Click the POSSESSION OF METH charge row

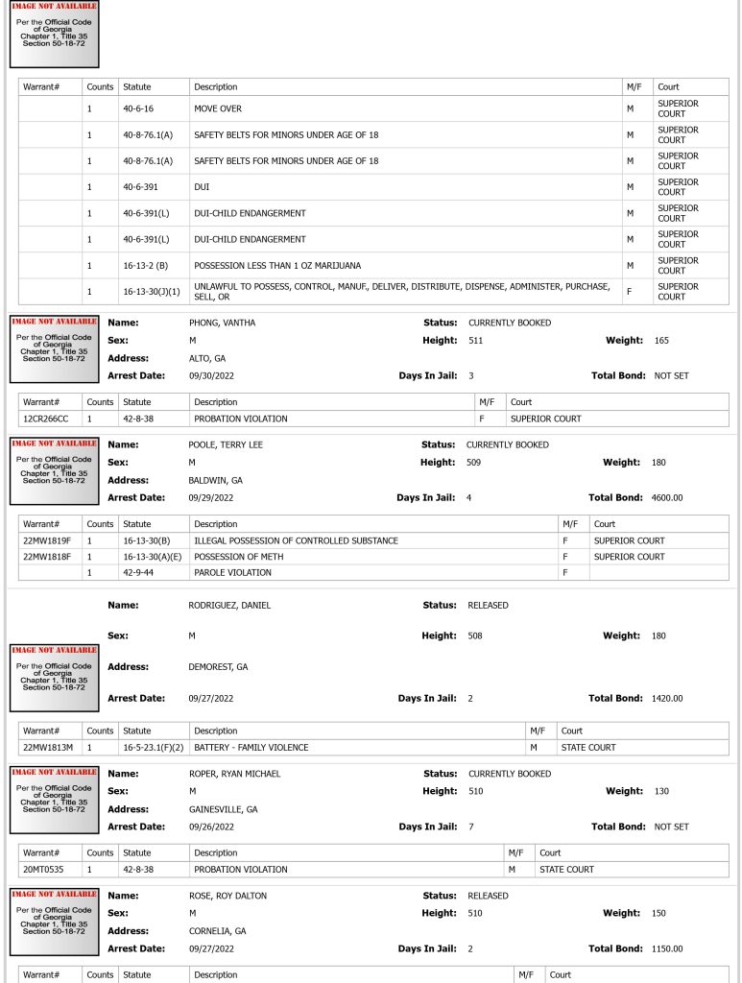[x=373, y=557]
